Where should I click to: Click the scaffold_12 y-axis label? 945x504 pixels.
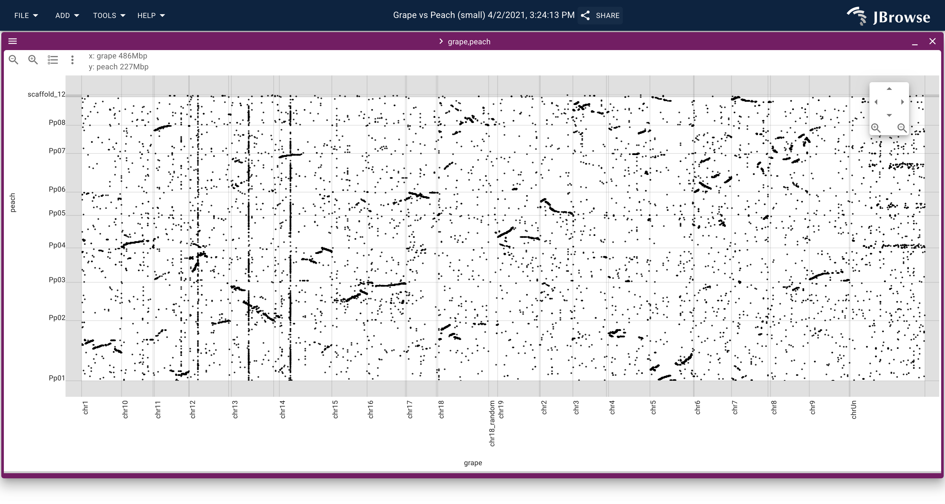point(46,94)
